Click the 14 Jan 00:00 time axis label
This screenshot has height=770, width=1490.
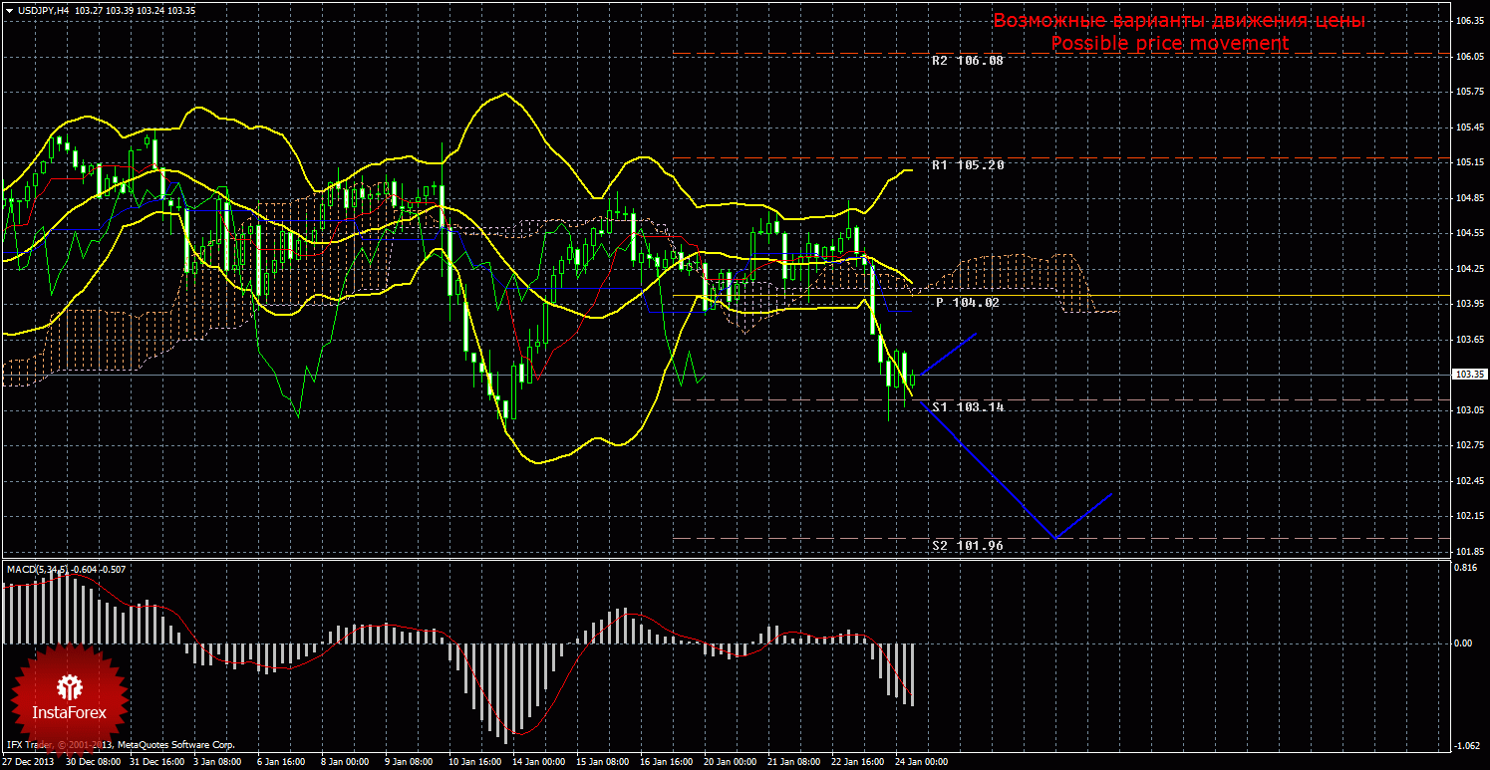[x=540, y=762]
